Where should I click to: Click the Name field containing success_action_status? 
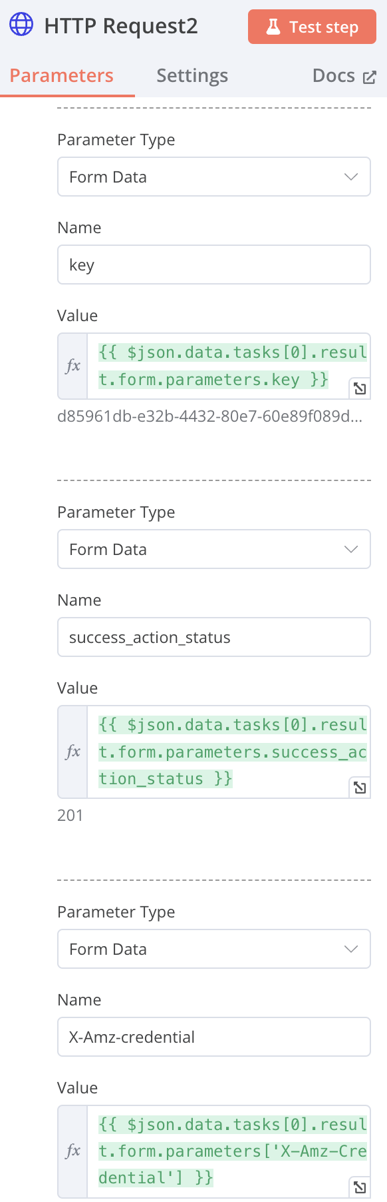pyautogui.click(x=214, y=637)
